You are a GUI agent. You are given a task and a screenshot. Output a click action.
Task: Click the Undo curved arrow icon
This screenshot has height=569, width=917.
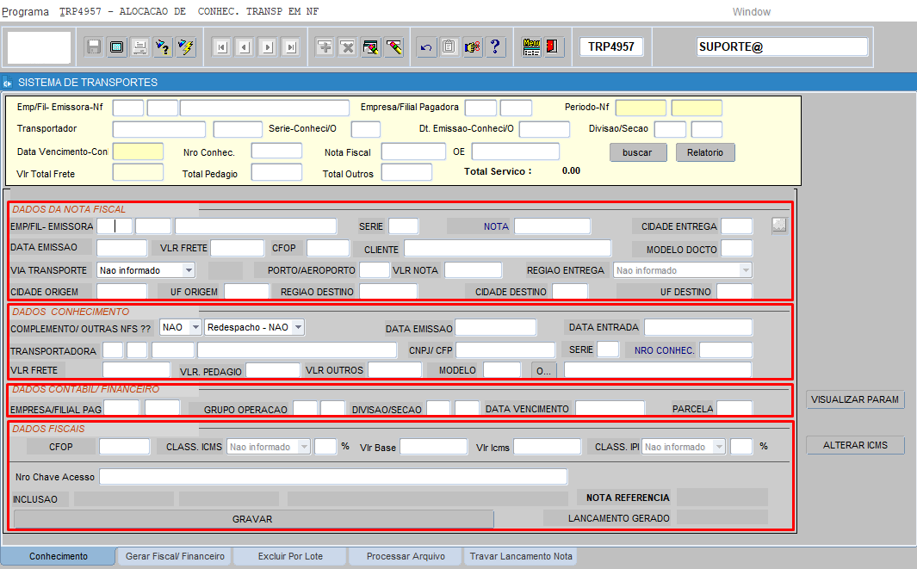[425, 46]
